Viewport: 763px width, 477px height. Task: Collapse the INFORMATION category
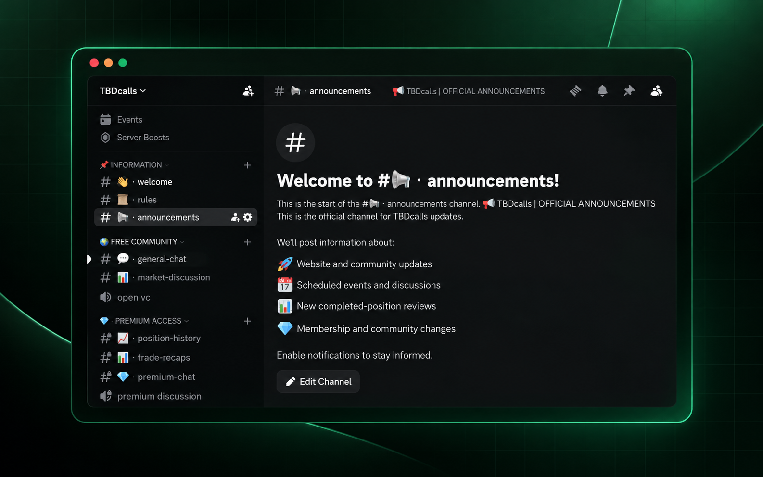[134, 165]
